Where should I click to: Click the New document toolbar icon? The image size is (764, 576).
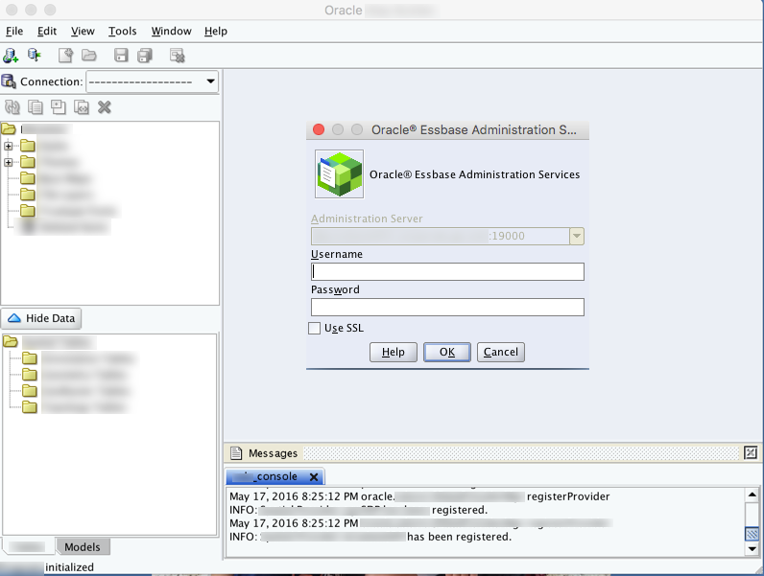coord(65,56)
